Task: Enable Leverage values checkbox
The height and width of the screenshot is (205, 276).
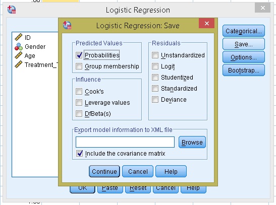Action: 79,102
